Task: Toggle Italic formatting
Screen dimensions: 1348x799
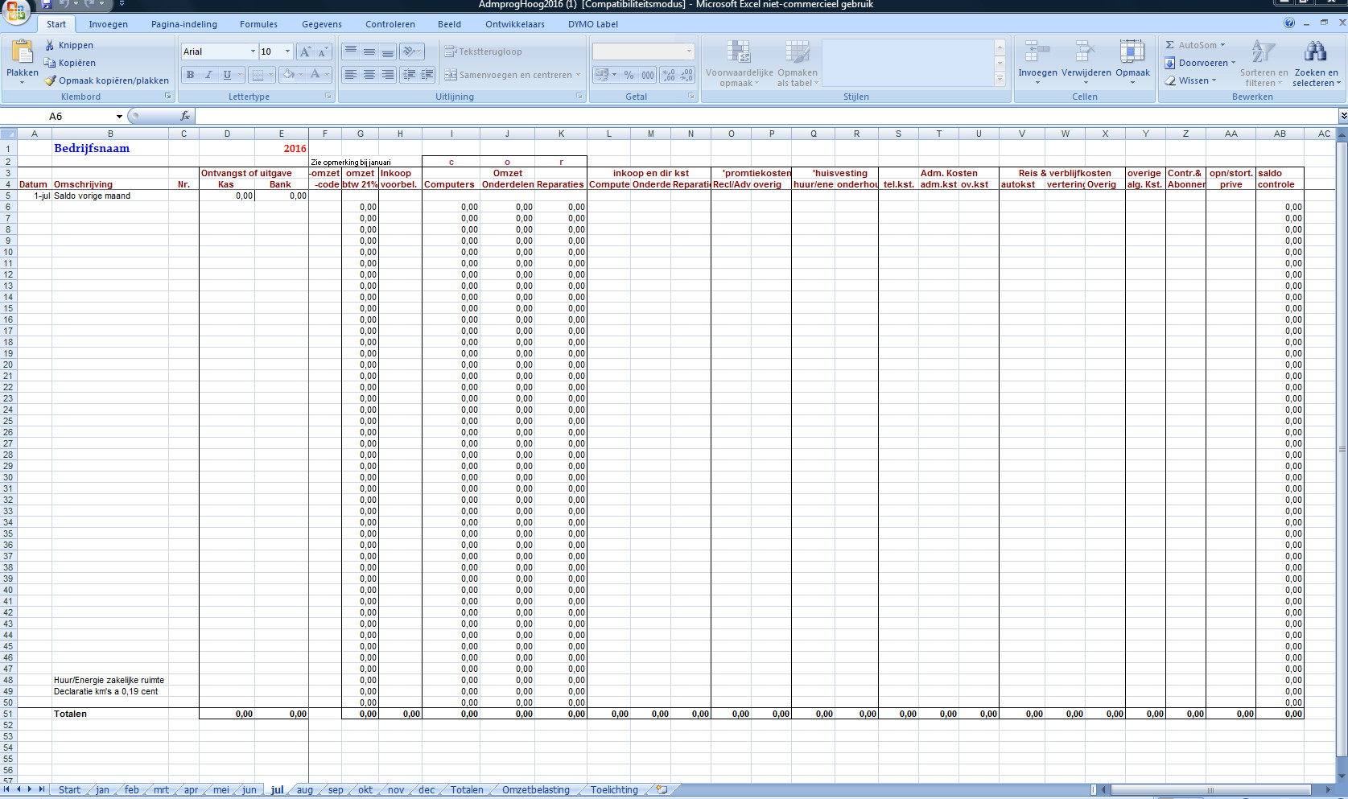Action: [208, 75]
